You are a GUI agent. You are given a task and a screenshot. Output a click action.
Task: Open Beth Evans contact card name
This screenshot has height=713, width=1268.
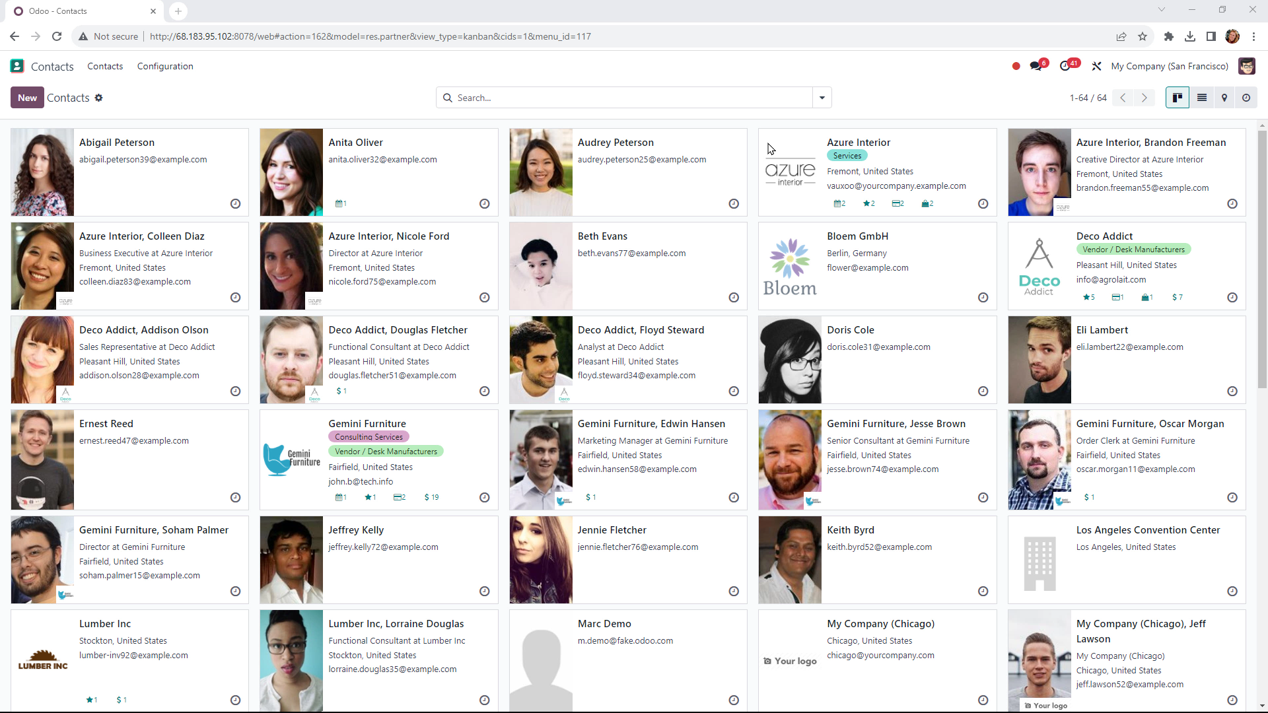point(602,236)
